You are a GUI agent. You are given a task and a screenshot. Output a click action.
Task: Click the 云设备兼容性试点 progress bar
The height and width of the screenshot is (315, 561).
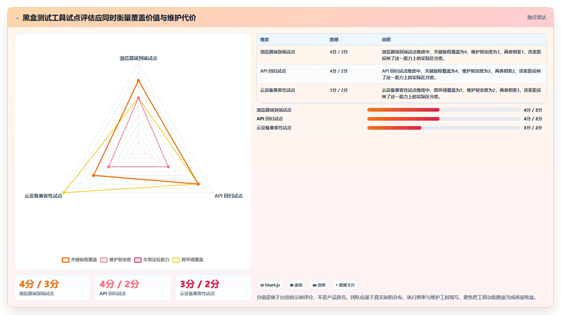(x=444, y=128)
